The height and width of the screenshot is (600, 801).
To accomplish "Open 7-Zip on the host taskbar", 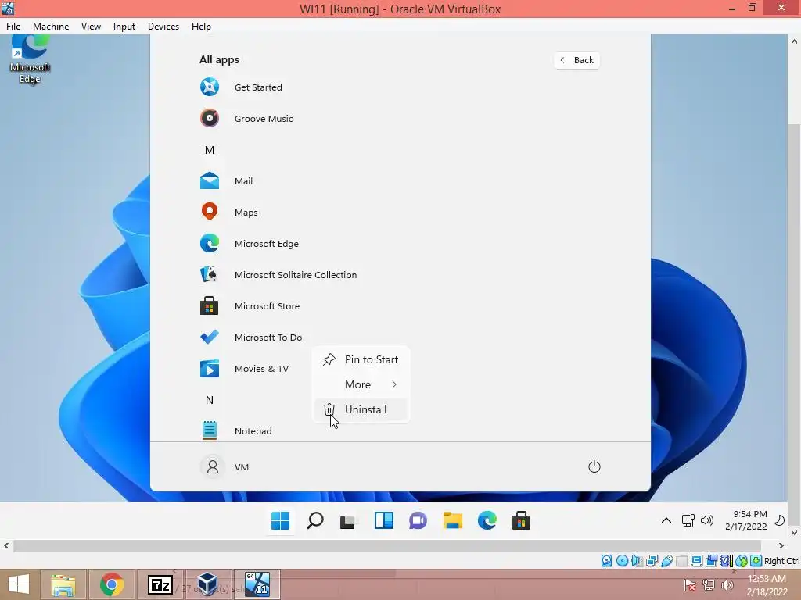I will (160, 584).
